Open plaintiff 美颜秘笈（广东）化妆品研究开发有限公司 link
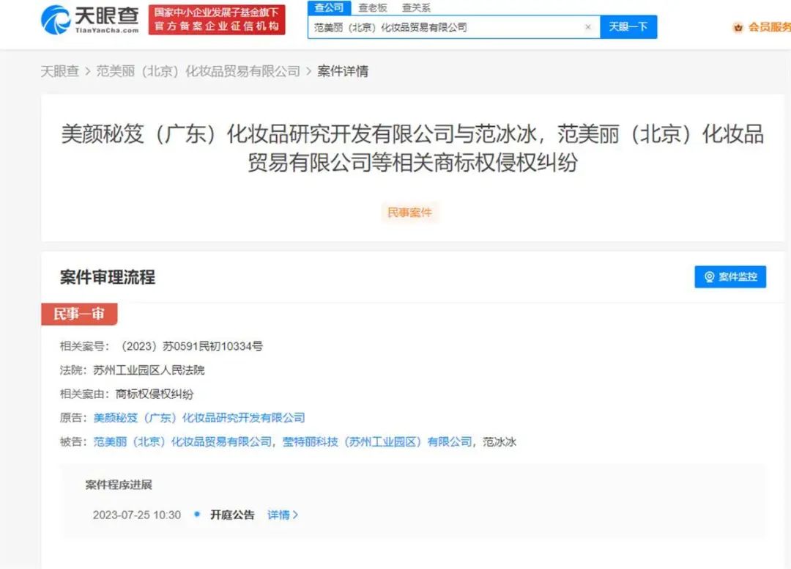The width and height of the screenshot is (791, 569). 199,418
